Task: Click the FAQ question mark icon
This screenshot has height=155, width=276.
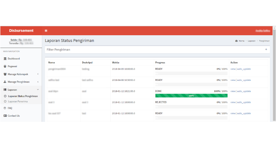Action: pyautogui.click(x=5, y=108)
